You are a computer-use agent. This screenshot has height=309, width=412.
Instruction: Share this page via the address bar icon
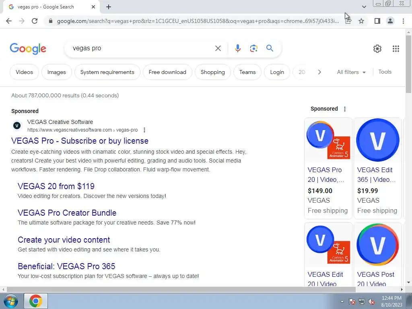pyautogui.click(x=348, y=21)
